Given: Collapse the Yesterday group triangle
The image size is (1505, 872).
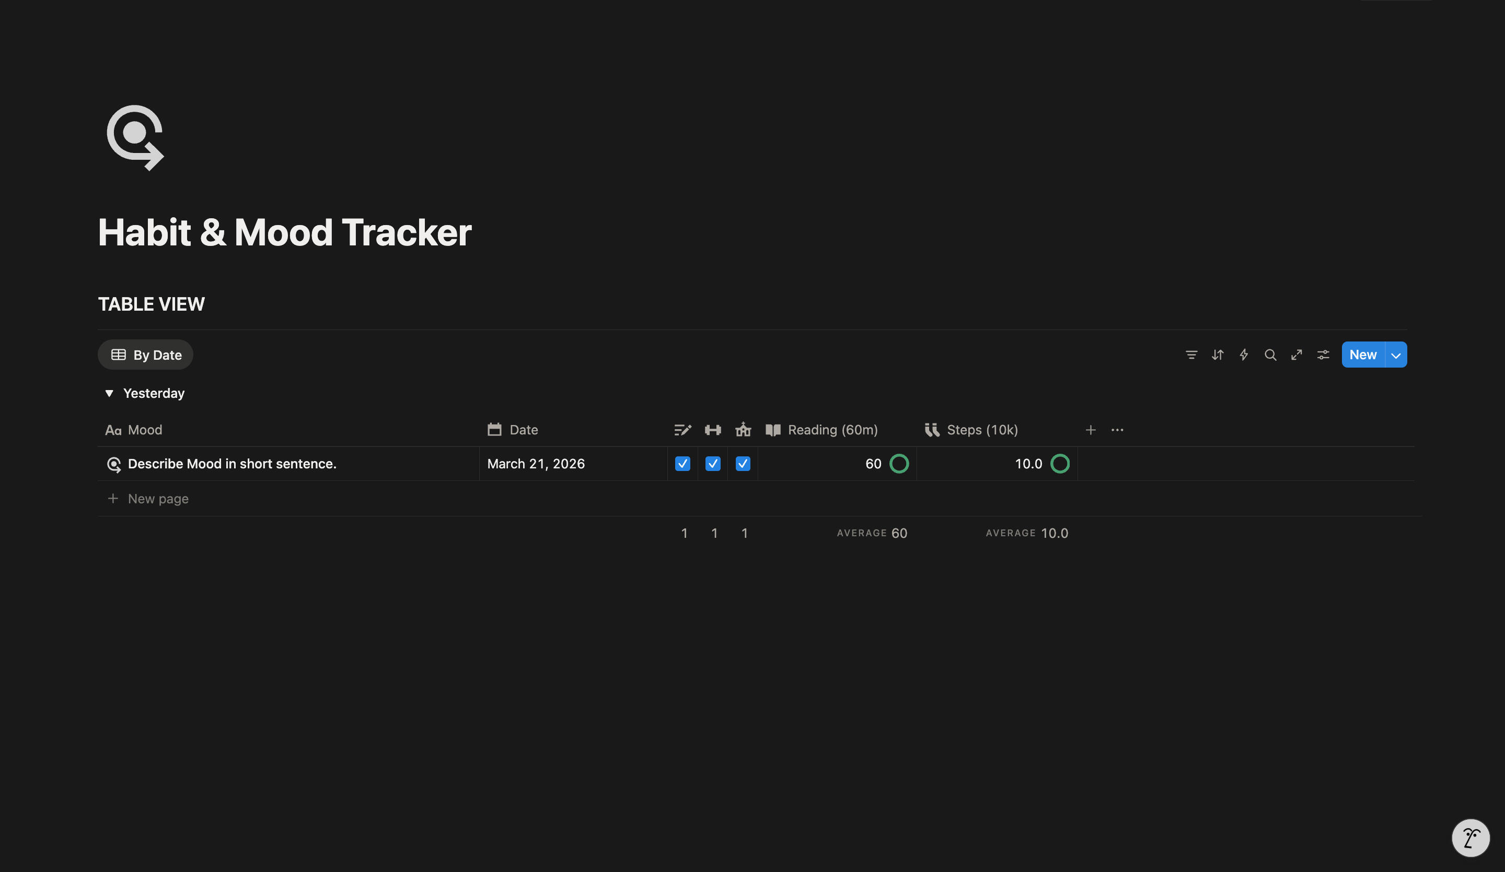Looking at the screenshot, I should [x=109, y=393].
